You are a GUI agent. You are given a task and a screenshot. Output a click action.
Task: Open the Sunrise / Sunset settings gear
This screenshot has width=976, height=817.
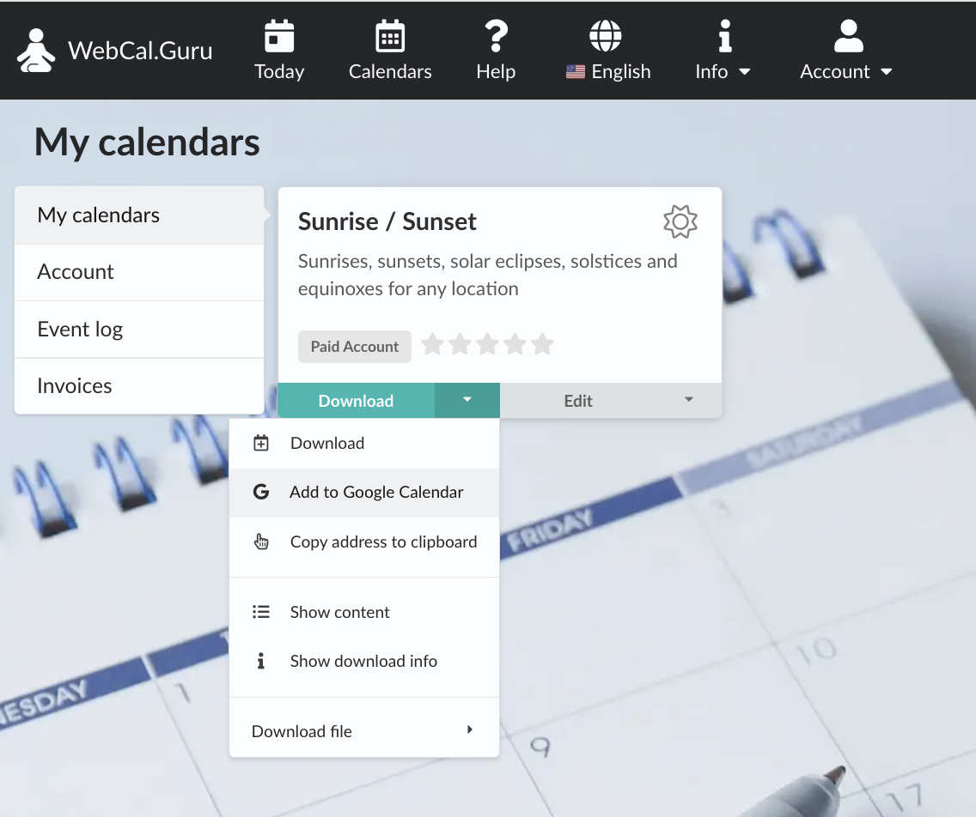(680, 221)
